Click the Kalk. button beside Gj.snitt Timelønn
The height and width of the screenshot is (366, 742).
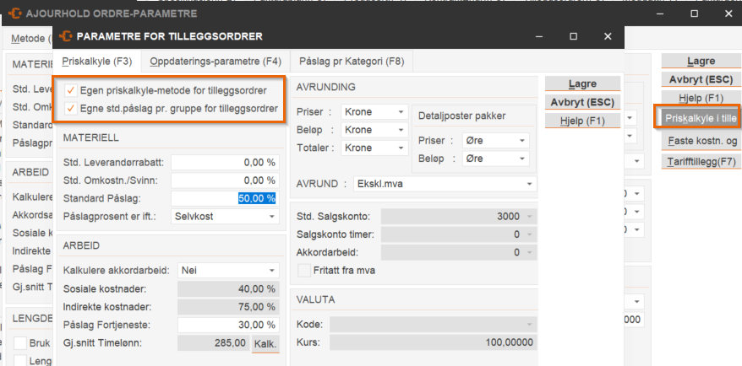click(x=265, y=343)
